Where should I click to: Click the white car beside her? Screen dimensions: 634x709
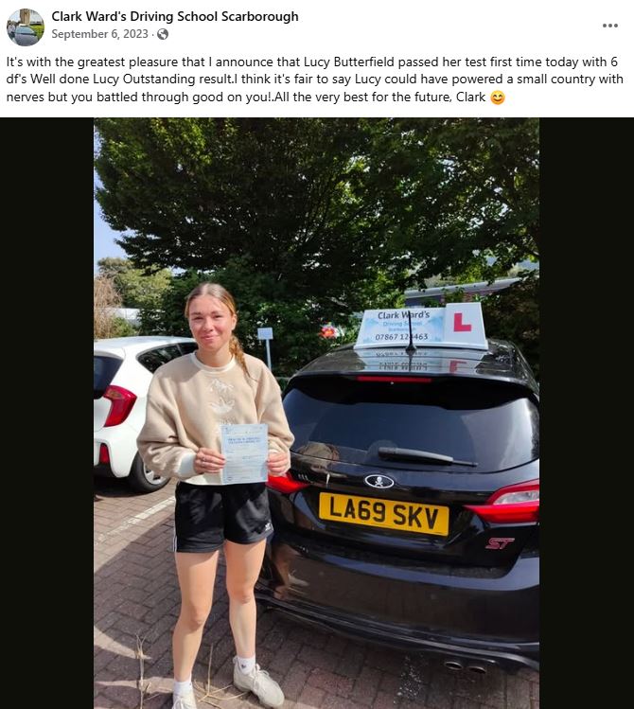137,412
